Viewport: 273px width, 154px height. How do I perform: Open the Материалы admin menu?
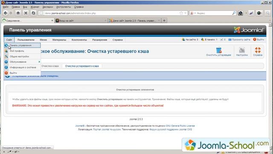pyautogui.click(x=59, y=40)
